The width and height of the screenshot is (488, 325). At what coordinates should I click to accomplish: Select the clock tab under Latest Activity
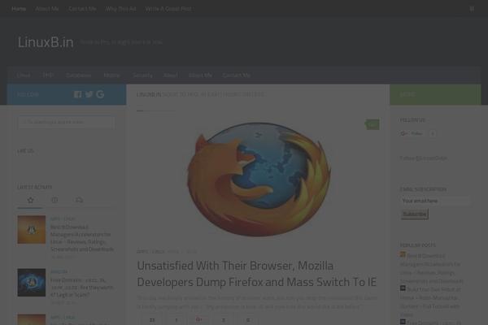54,200
